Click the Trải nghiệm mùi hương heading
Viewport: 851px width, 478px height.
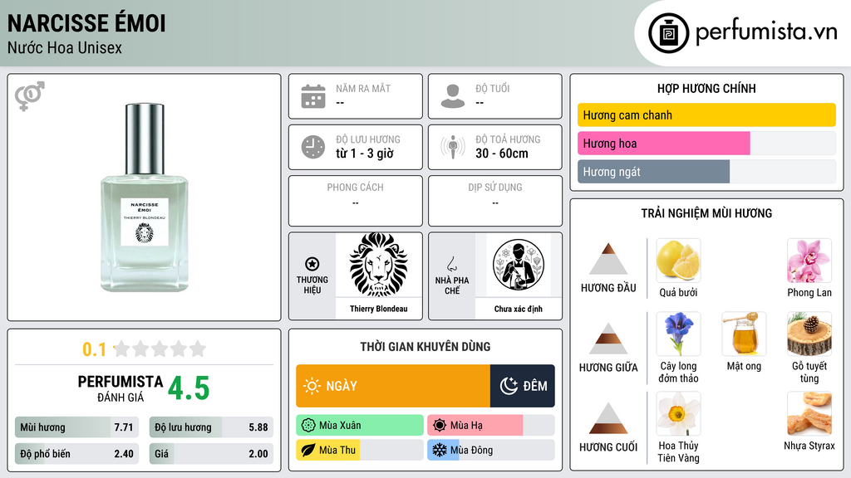pos(706,213)
